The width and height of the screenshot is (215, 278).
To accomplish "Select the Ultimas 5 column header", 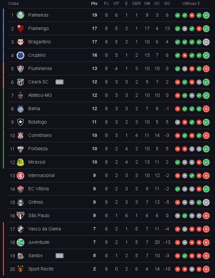I will [191, 4].
